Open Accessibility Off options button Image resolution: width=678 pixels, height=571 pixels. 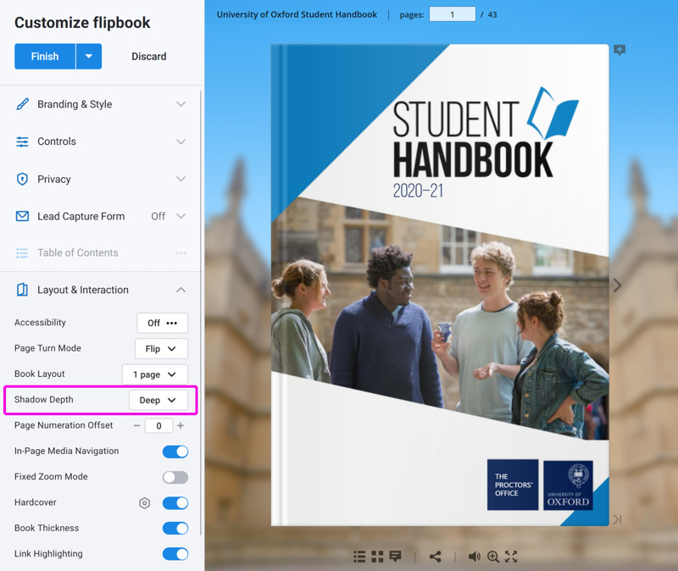tap(162, 323)
